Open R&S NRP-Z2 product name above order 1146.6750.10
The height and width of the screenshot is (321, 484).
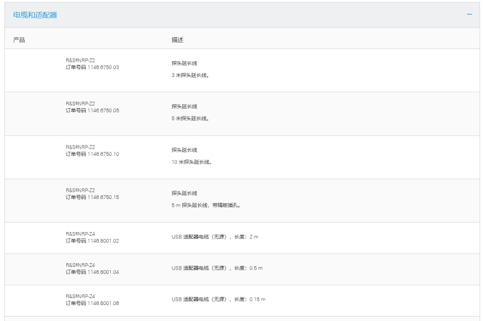(80, 147)
